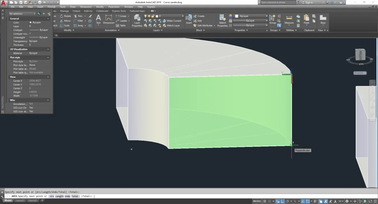
Task: Collapse the 3D Visualization section
Action: [x=48, y=49]
